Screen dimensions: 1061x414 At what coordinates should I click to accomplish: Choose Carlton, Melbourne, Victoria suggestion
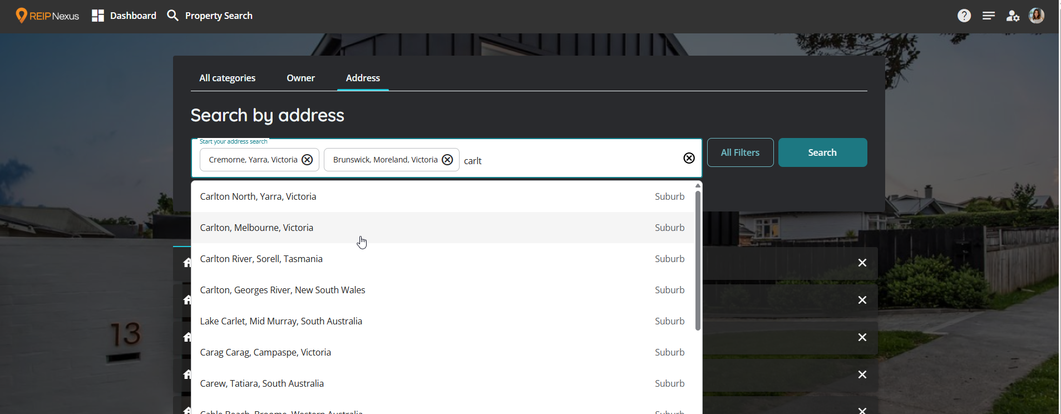pyautogui.click(x=256, y=228)
